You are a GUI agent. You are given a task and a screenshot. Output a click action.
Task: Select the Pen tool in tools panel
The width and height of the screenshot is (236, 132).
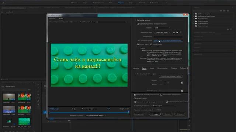coord(38,101)
